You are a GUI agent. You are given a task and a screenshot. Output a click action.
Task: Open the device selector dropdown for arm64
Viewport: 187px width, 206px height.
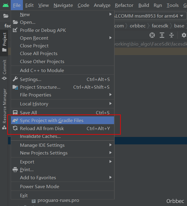[182, 16]
